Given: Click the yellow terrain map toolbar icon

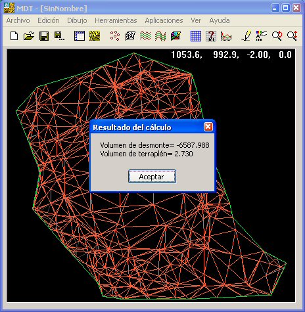Looking at the screenshot, I should click(95, 36).
